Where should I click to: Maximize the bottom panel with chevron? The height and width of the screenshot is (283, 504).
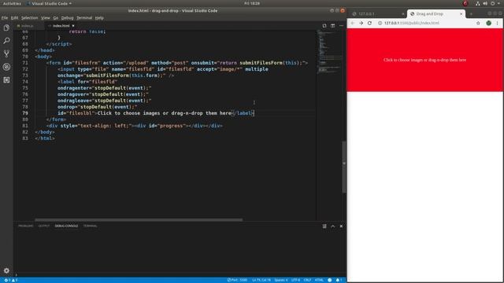click(x=332, y=226)
